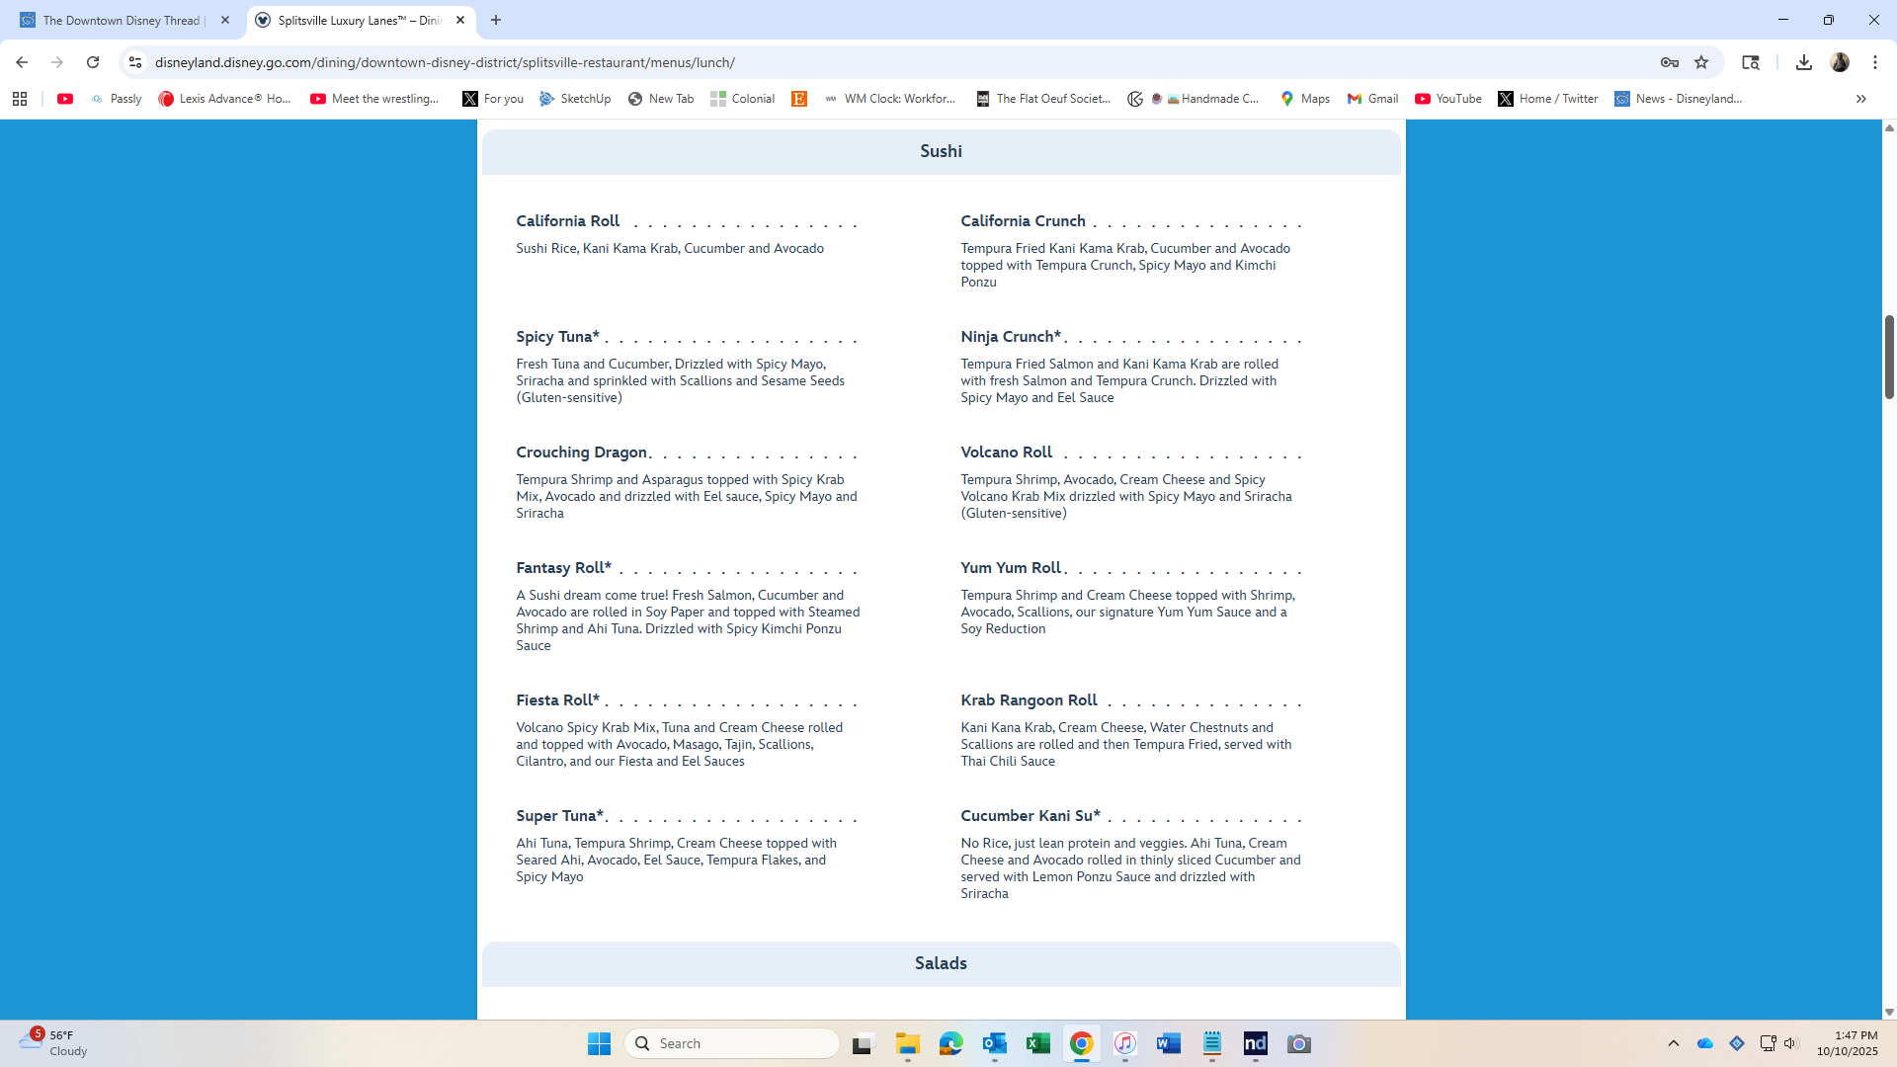Show hidden system tray icons
The image size is (1897, 1067).
pos(1673,1043)
